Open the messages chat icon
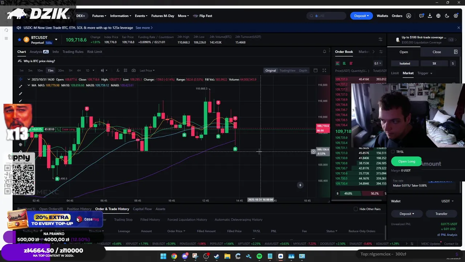 point(421,16)
